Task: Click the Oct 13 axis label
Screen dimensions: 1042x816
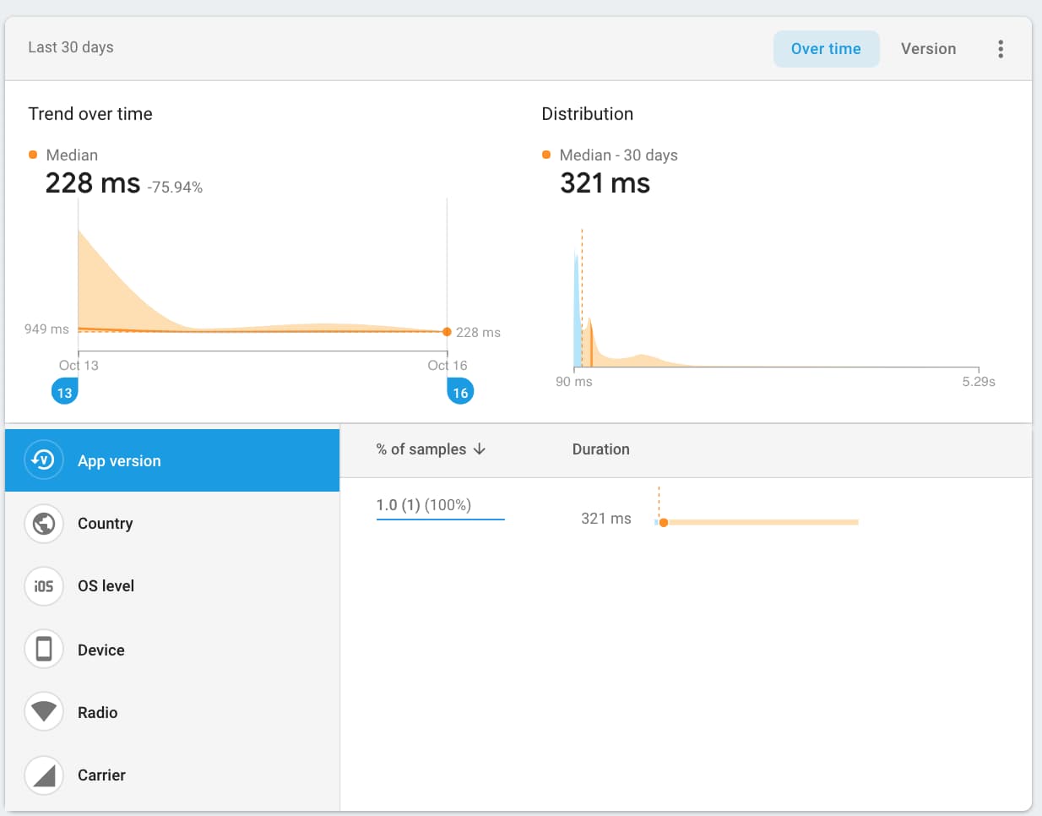Action: 79,366
